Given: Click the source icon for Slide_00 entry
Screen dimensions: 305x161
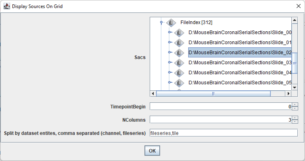Looking at the screenshot, I should (179, 33).
